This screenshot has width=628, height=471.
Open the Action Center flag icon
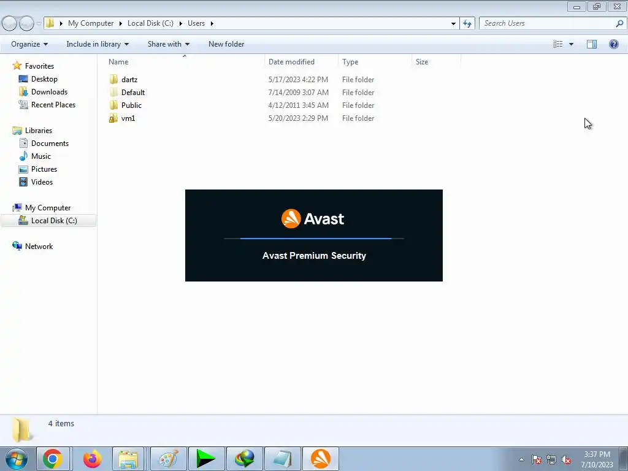click(536, 459)
